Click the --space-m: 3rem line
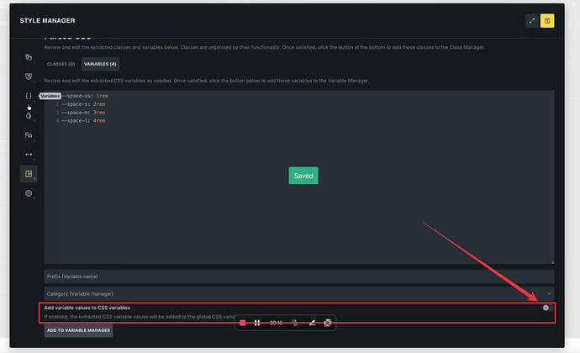 coord(83,113)
